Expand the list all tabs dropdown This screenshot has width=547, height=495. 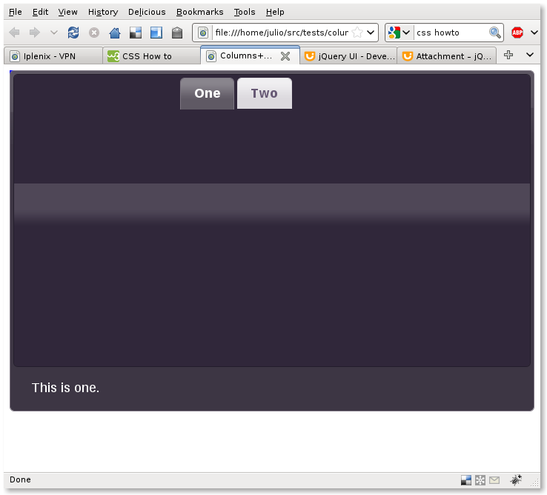click(530, 55)
